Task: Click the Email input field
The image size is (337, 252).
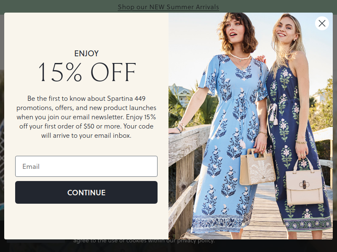Action: coord(86,166)
